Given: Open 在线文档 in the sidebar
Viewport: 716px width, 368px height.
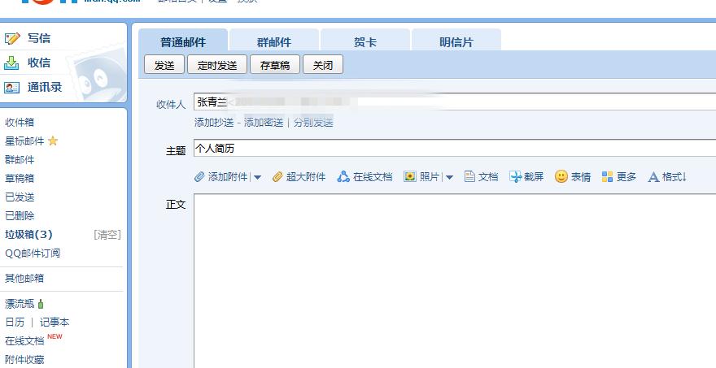Looking at the screenshot, I should click(24, 341).
